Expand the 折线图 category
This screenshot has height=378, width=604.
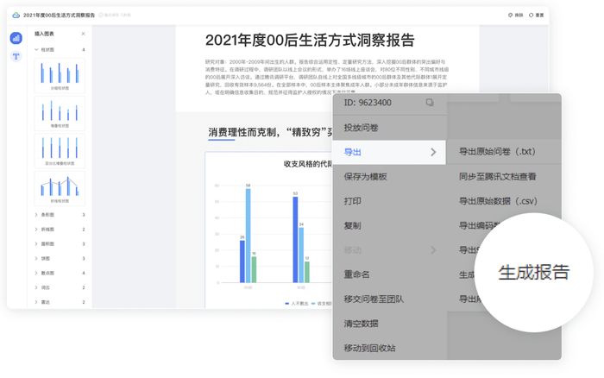click(36, 230)
